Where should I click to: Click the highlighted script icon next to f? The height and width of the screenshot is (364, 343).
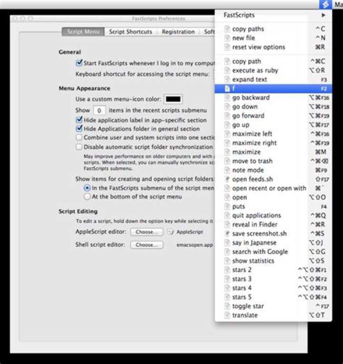click(x=227, y=89)
